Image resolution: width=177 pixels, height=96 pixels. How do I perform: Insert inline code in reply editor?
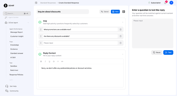[x=58, y=61]
